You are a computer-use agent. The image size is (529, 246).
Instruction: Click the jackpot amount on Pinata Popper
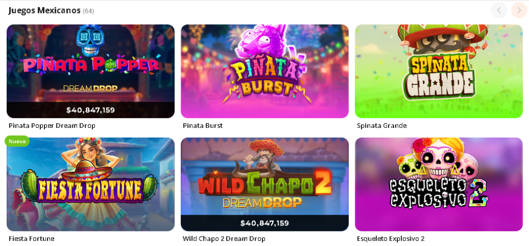(90, 110)
